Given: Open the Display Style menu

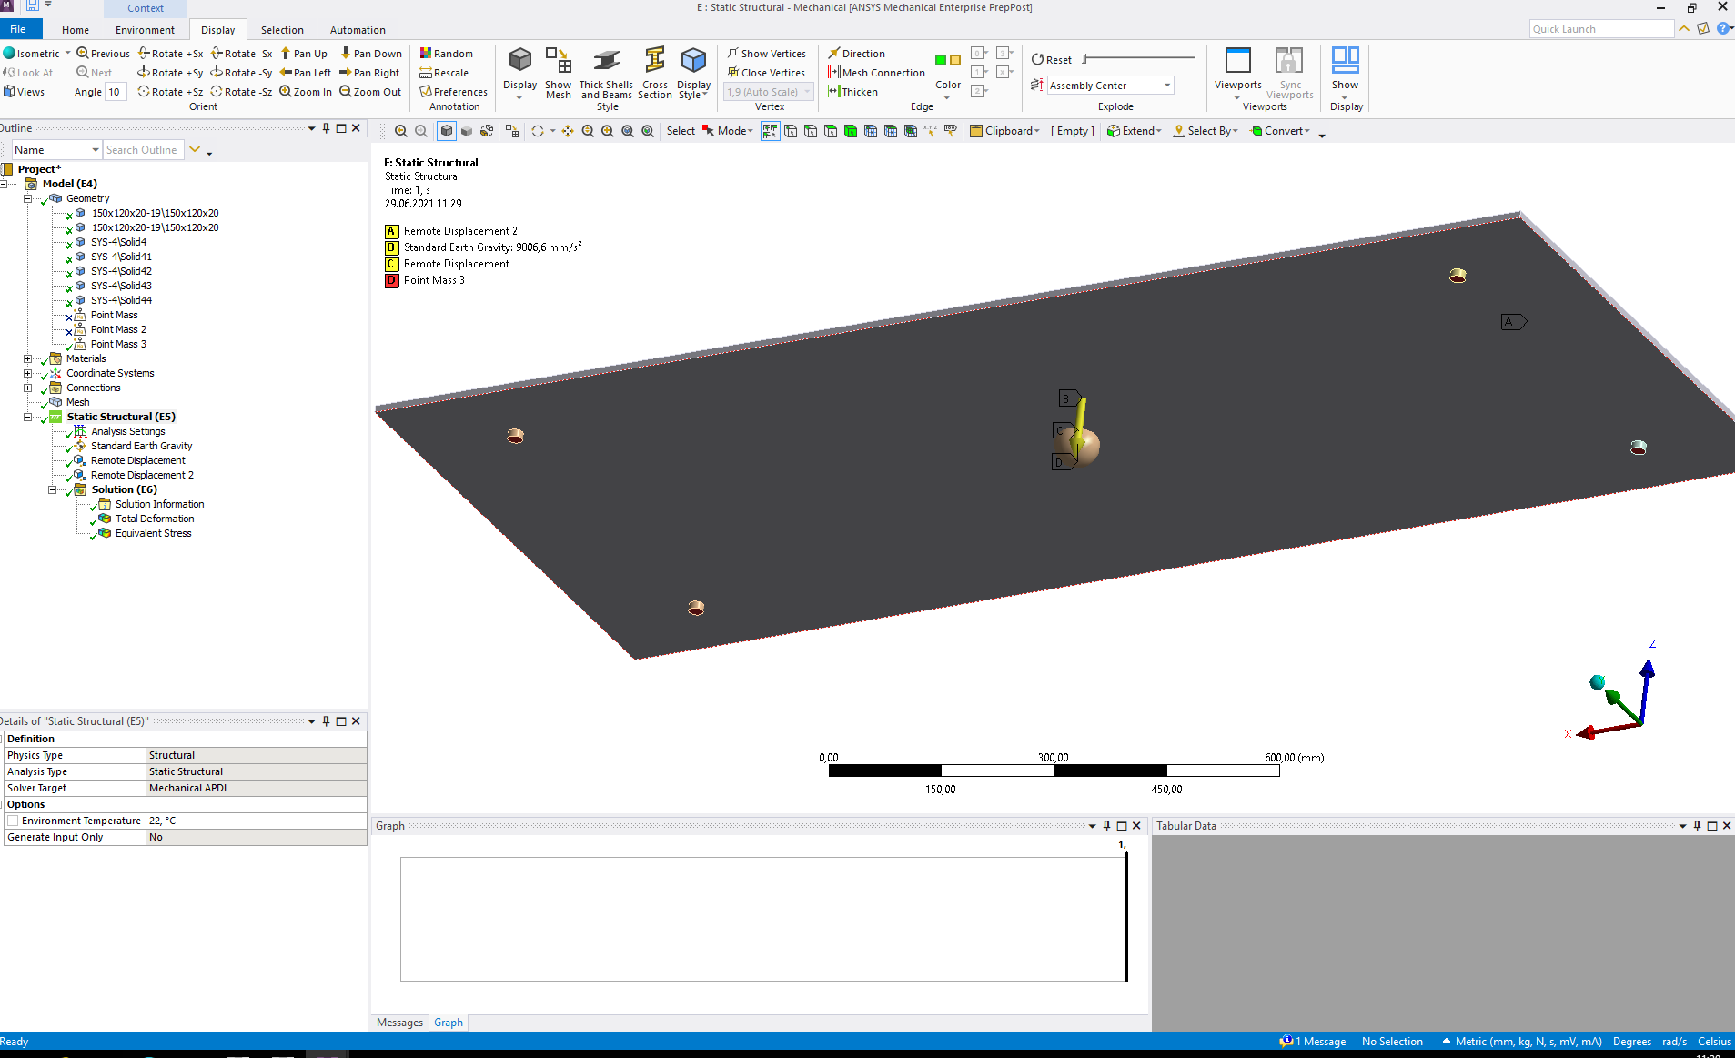Looking at the screenshot, I should tap(693, 72).
